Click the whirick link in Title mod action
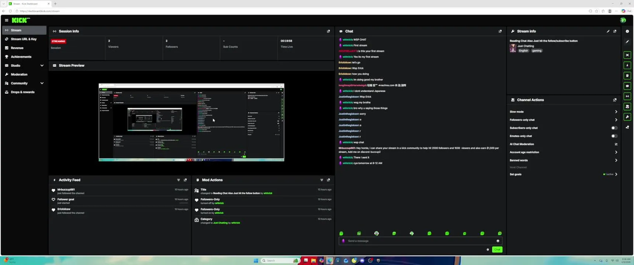This screenshot has height=265, width=634. point(268,193)
